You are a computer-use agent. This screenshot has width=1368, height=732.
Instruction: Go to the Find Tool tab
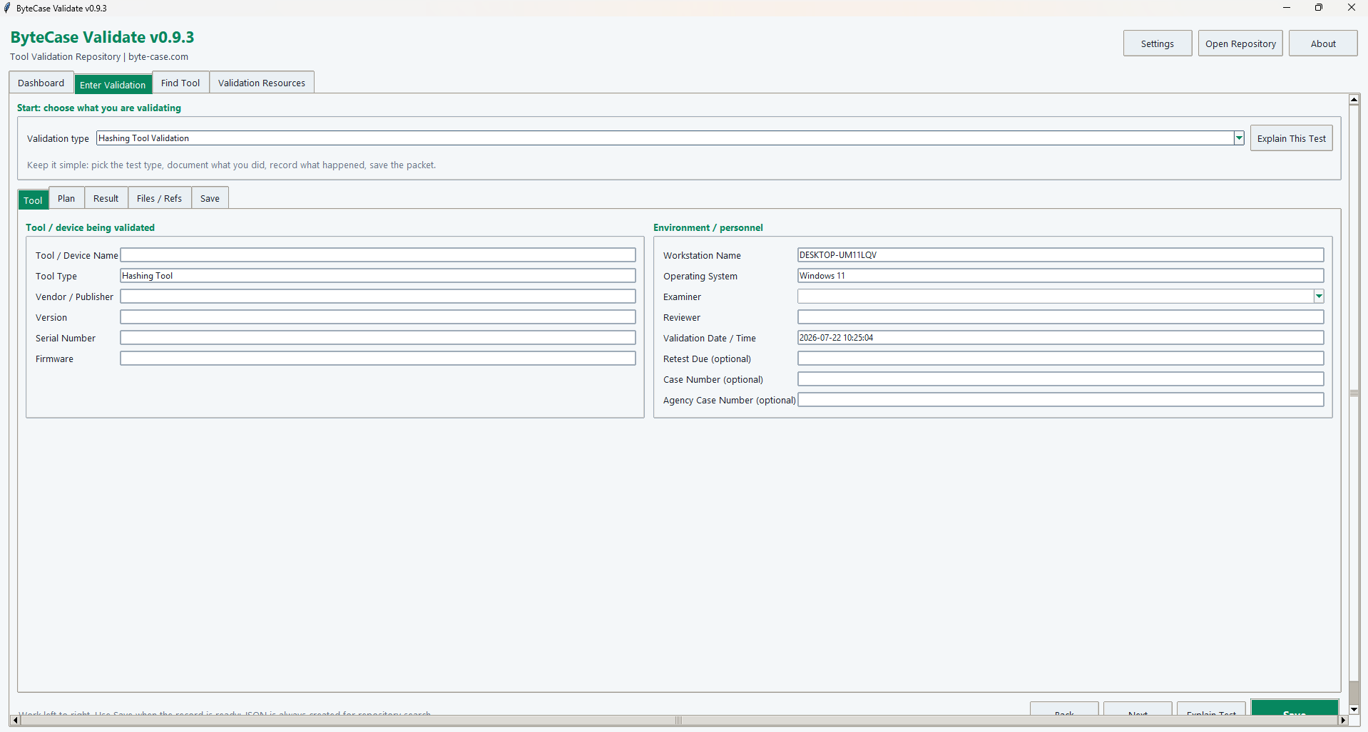point(180,83)
